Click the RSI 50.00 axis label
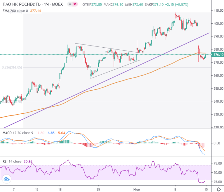 pyautogui.click(x=218, y=173)
